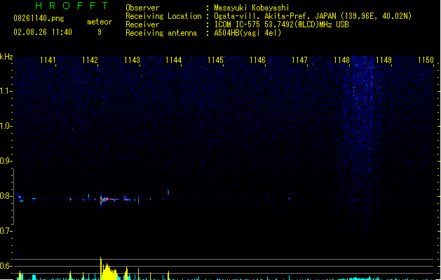The width and height of the screenshot is (441, 280).
Task: Click the 1.0 kHz frequency axis label
Action: (x=6, y=126)
